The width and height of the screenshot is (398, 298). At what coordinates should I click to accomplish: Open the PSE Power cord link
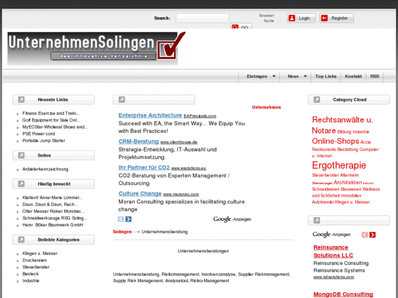[x=38, y=134]
